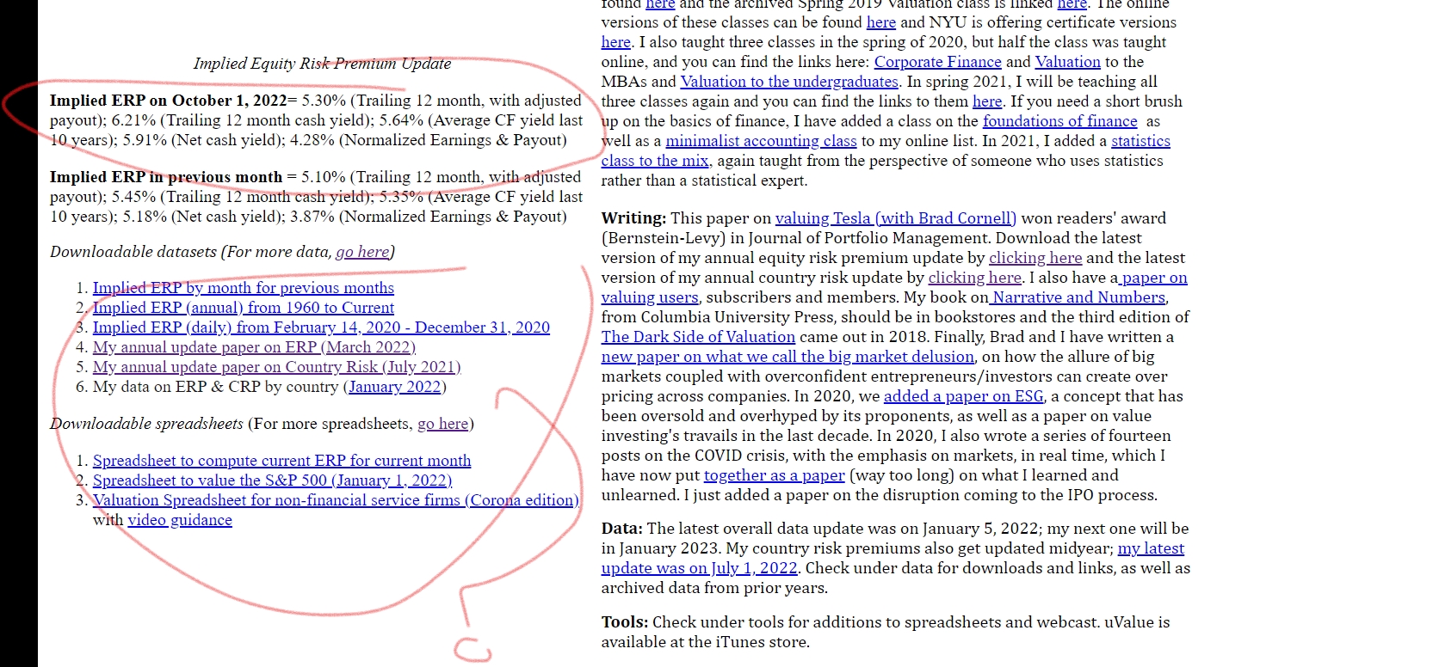Open the 'Narrative and Numbers' book link
1433x667 pixels.
(x=1078, y=297)
